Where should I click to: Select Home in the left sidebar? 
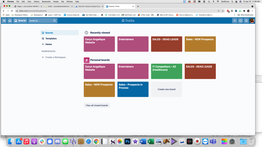pyautogui.click(x=60, y=44)
